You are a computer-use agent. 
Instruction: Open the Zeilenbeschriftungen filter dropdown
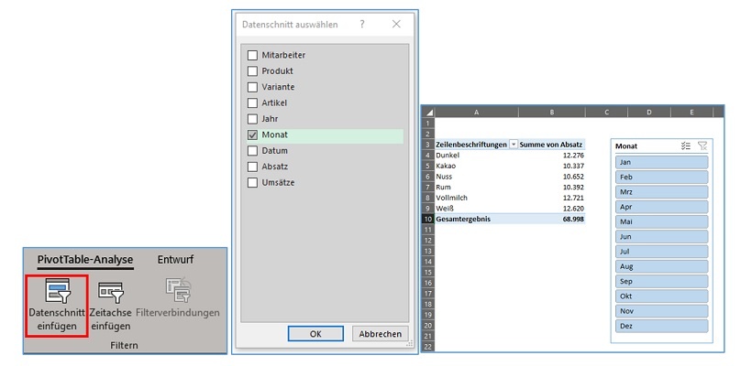(513, 145)
